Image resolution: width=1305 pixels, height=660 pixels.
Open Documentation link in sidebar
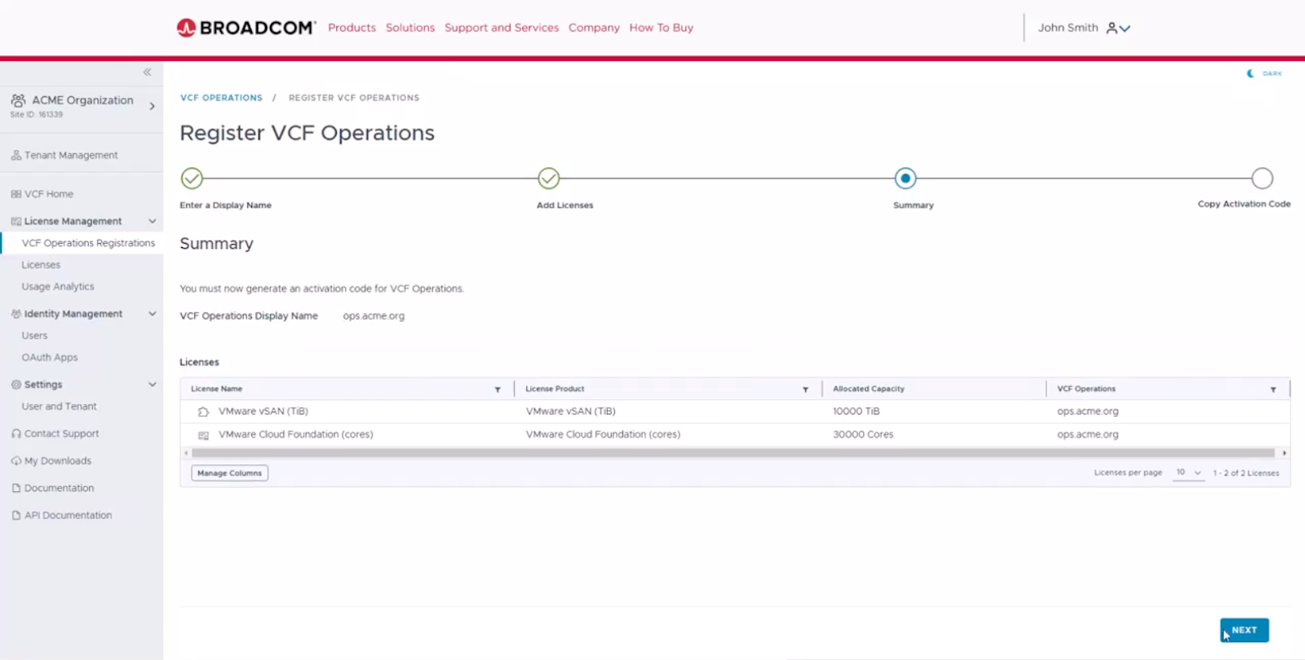pyautogui.click(x=59, y=488)
